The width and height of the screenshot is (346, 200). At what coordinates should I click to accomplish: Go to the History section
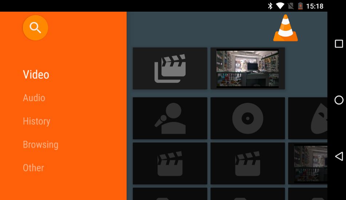pyautogui.click(x=37, y=121)
